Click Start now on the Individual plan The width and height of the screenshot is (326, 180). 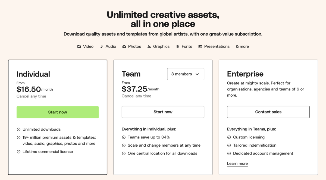pyautogui.click(x=57, y=112)
